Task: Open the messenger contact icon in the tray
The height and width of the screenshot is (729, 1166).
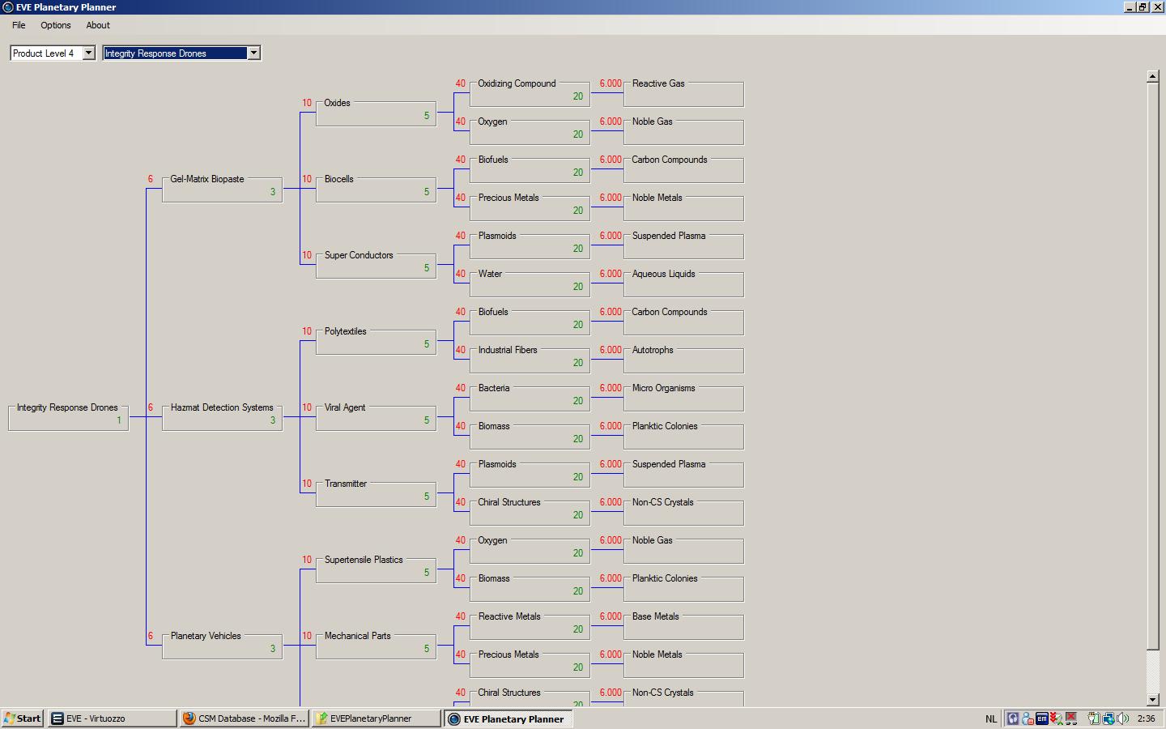Action: point(1028,718)
